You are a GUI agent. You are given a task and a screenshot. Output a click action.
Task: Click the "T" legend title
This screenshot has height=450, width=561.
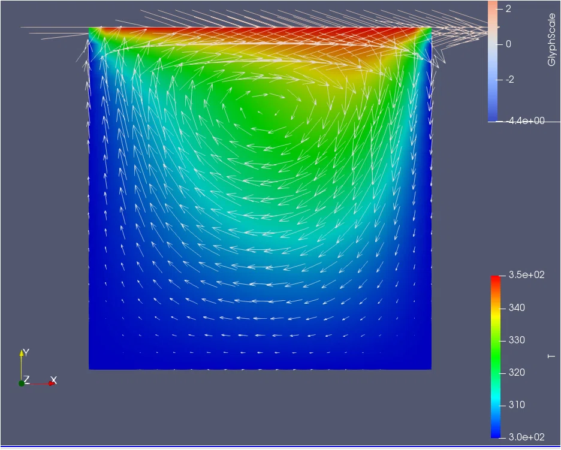pos(551,357)
